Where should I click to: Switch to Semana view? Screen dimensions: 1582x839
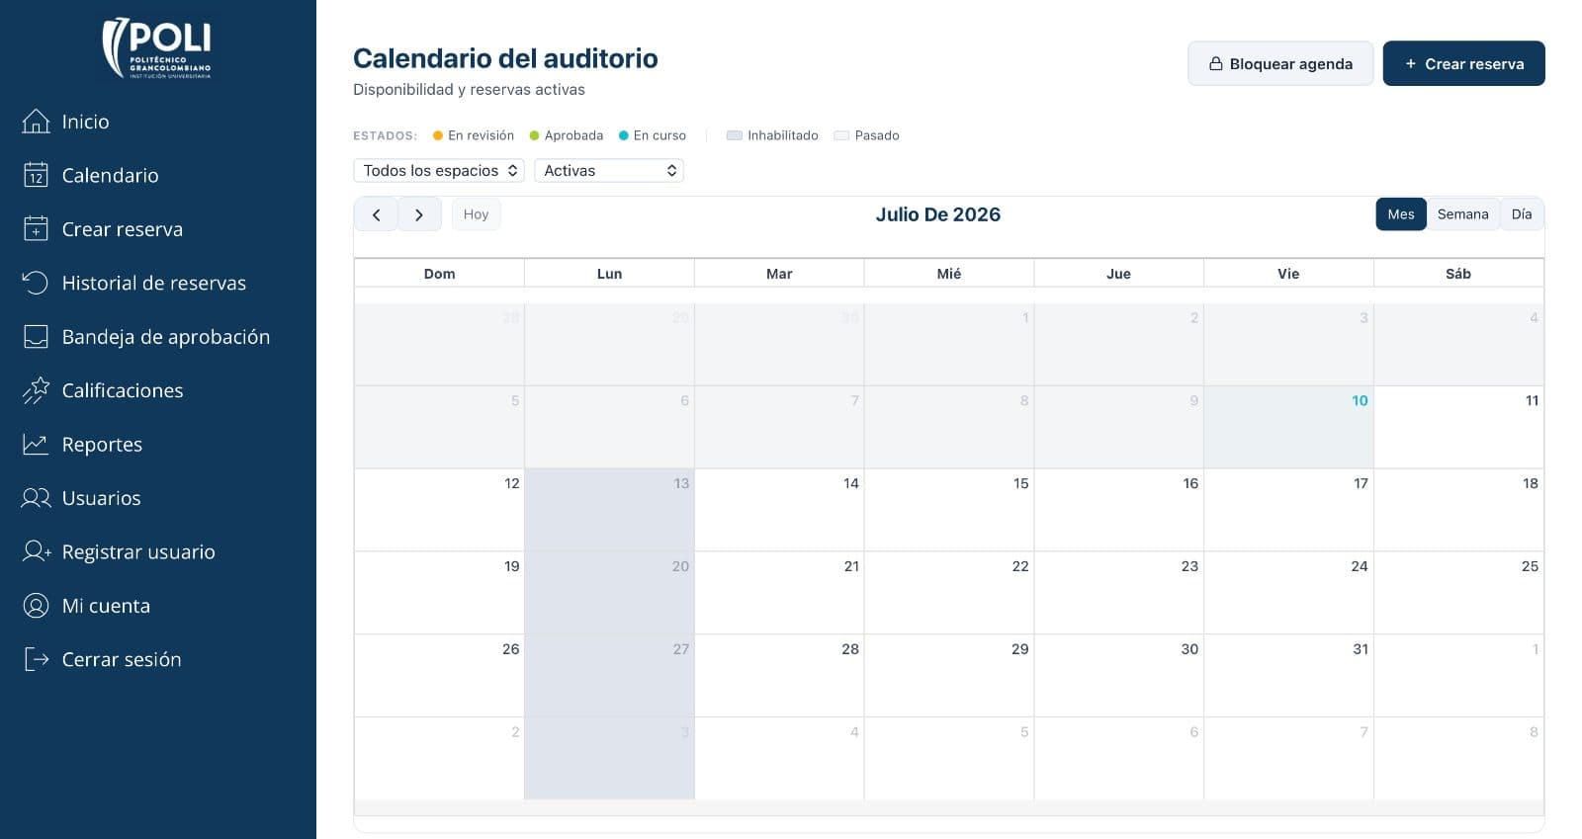1463,214
